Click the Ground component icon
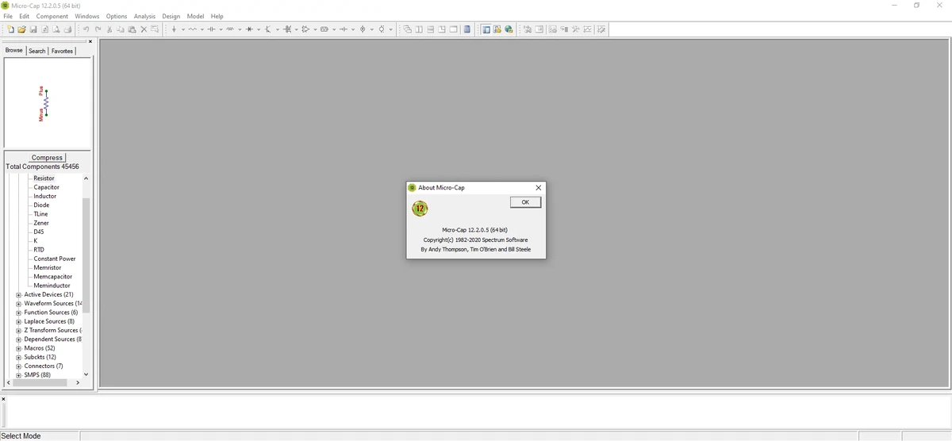 click(174, 29)
